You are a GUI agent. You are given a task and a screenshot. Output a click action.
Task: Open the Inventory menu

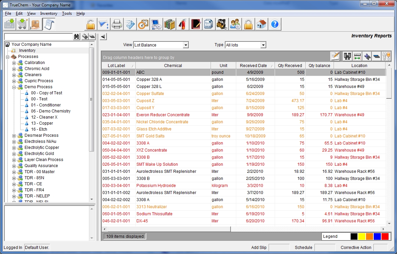pos(49,13)
